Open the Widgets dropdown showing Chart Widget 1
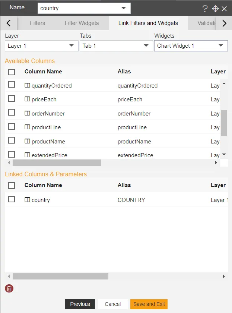The image size is (232, 313). (x=191, y=46)
